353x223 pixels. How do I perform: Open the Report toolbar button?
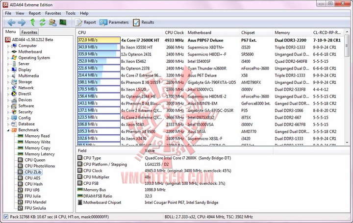pyautogui.click(x=85, y=22)
